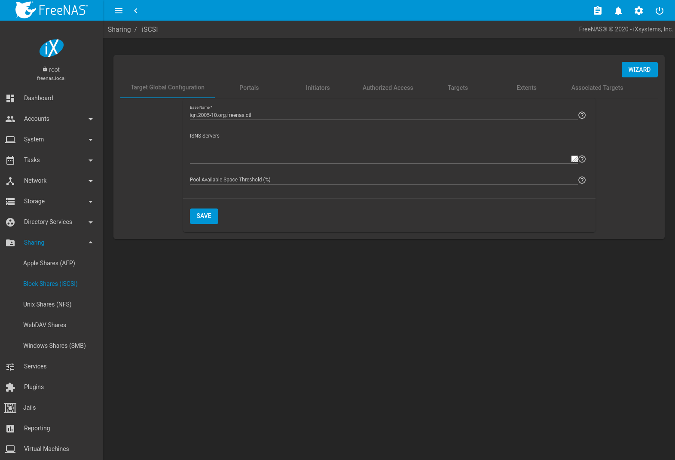The width and height of the screenshot is (675, 460).
Task: Open the task manager clipboard icon
Action: (597, 11)
